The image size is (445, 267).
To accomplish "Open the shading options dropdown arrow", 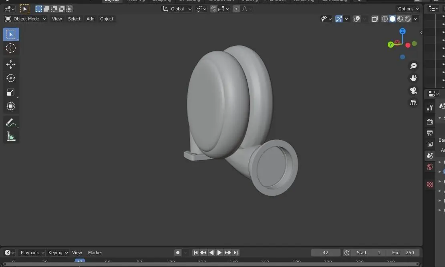I will click(415, 19).
